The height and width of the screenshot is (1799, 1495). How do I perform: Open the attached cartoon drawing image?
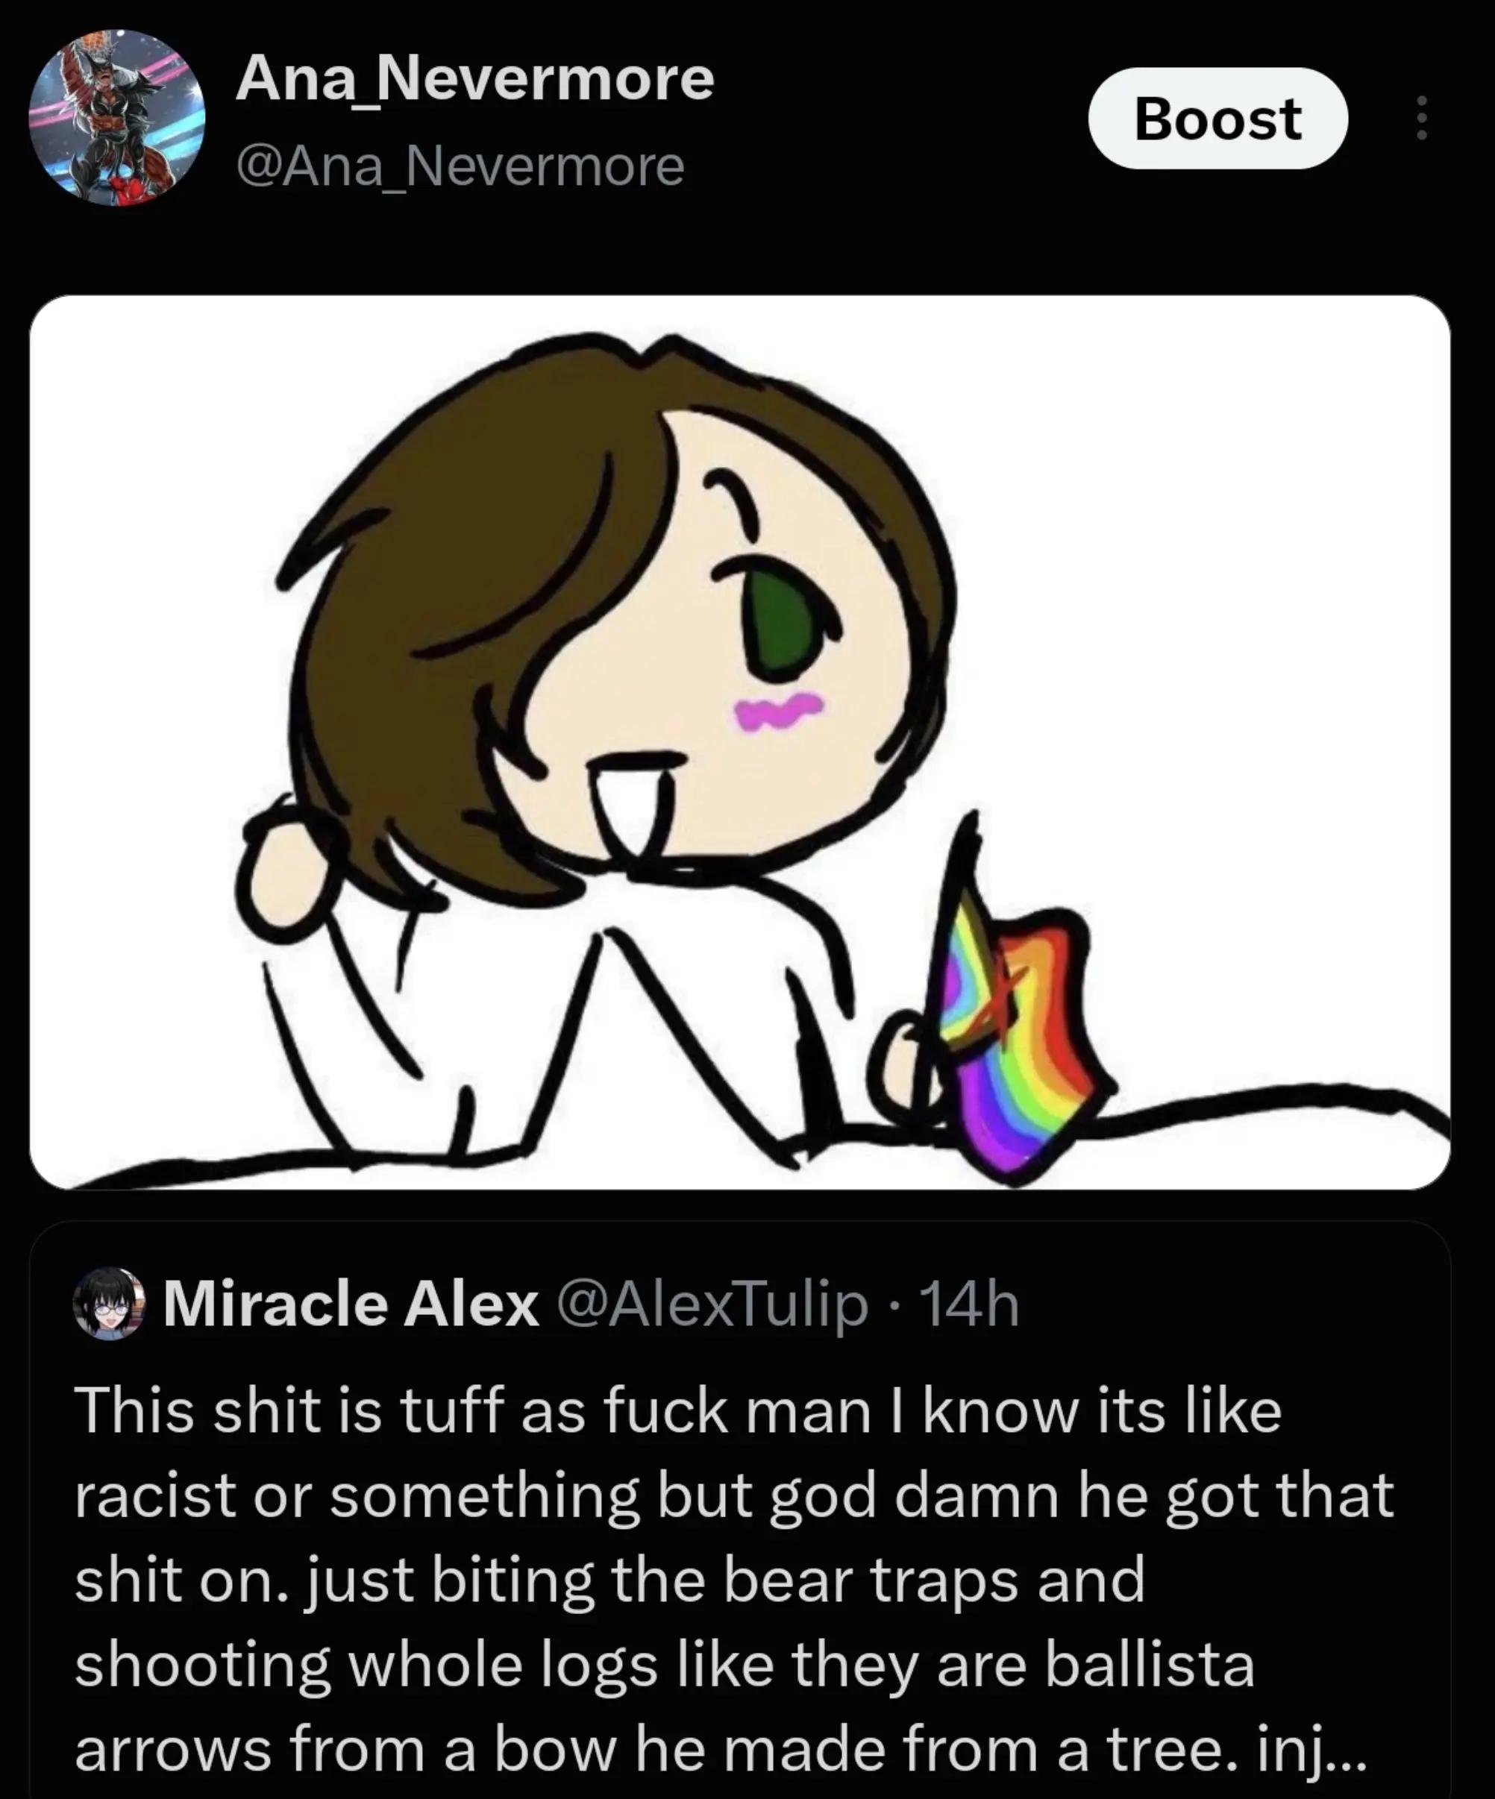(x=739, y=743)
